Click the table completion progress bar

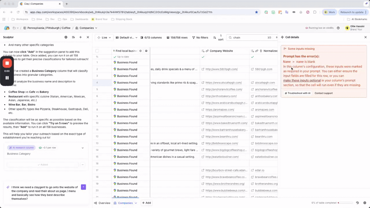coord(345,203)
